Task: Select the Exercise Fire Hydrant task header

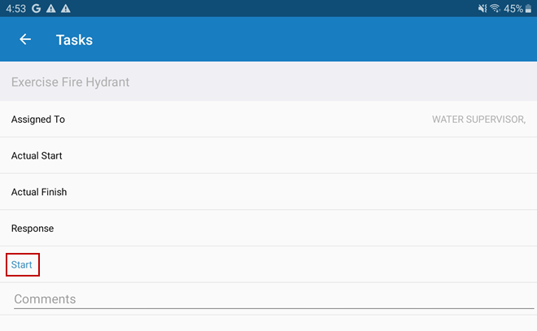Action: click(71, 82)
